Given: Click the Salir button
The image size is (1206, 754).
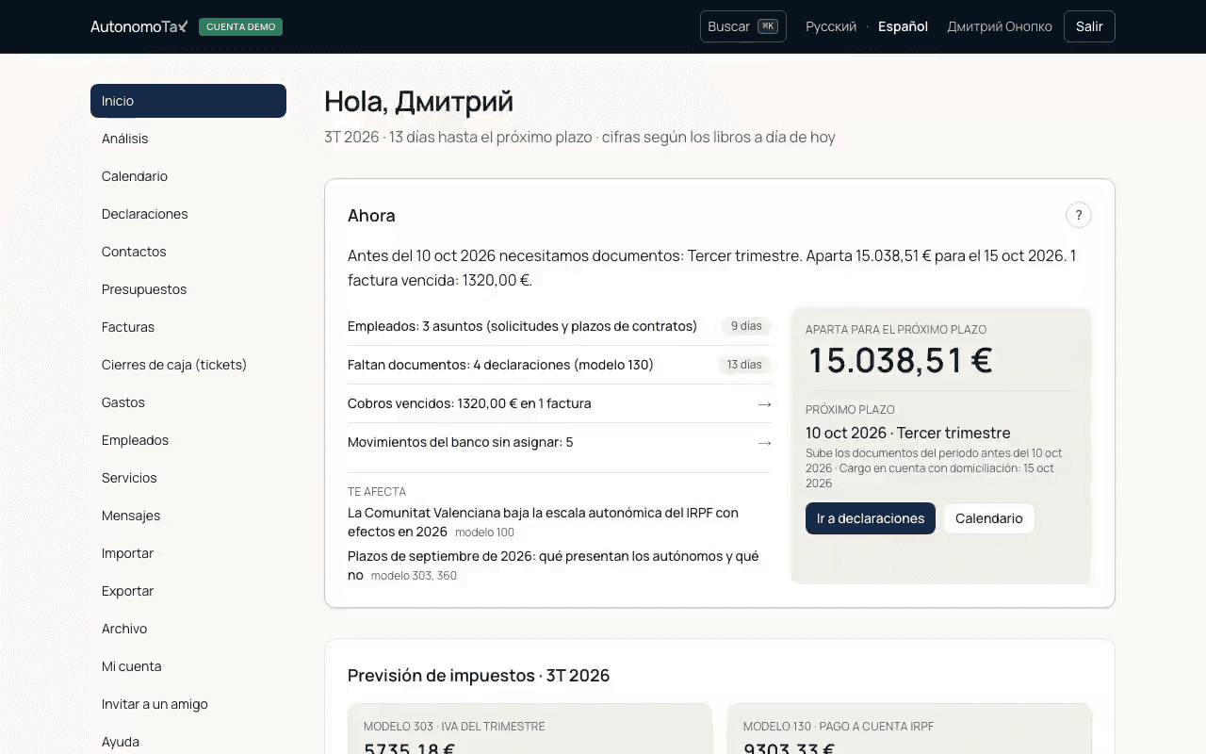Looking at the screenshot, I should [x=1089, y=26].
